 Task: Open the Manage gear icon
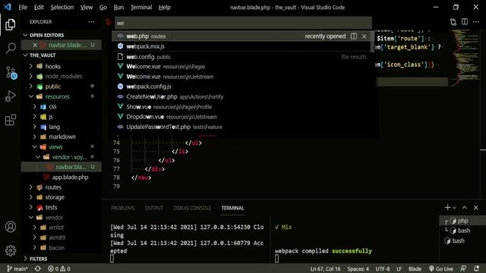tap(11, 250)
